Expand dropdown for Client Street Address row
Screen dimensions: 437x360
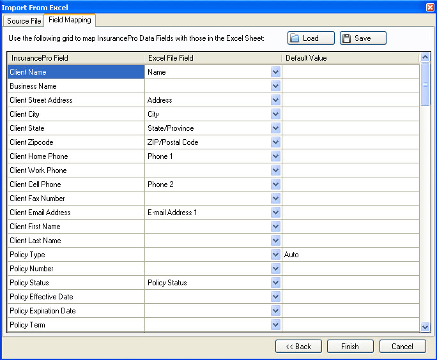275,100
